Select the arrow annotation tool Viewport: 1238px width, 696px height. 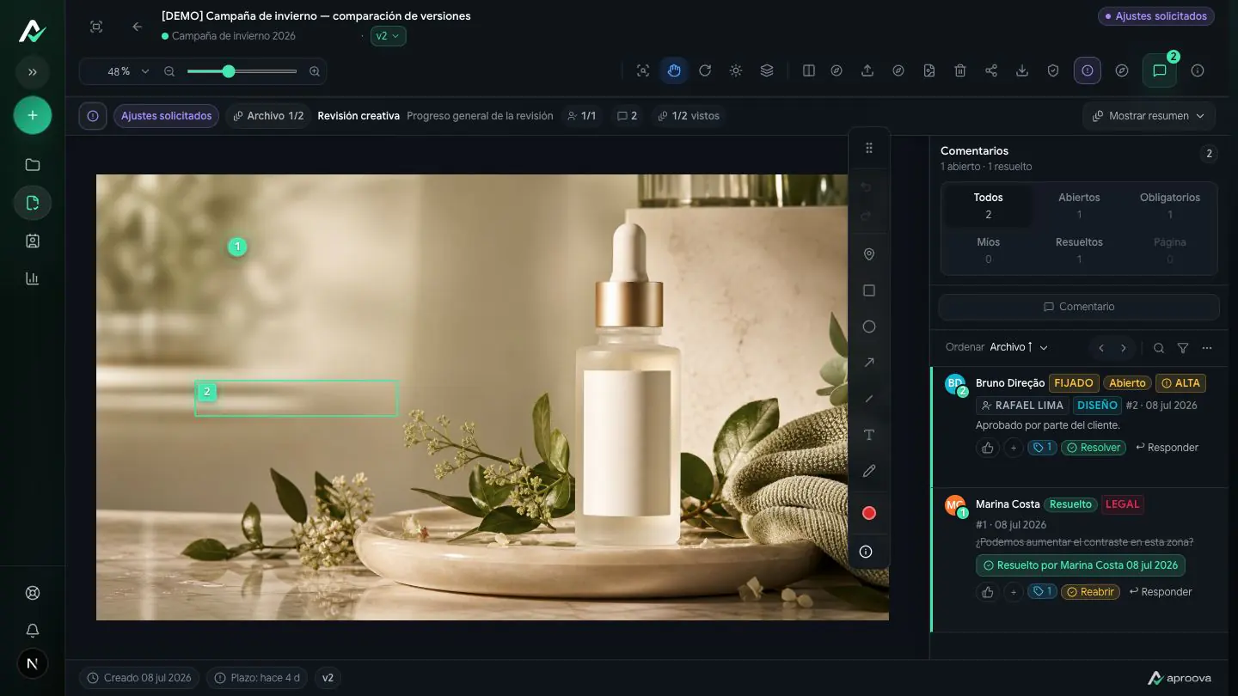(869, 363)
